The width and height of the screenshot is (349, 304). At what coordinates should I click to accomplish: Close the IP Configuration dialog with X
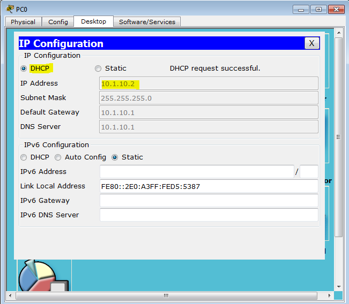point(312,43)
